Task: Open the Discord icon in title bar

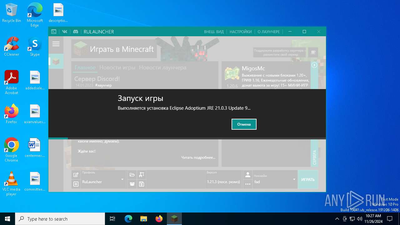Action: point(76,32)
